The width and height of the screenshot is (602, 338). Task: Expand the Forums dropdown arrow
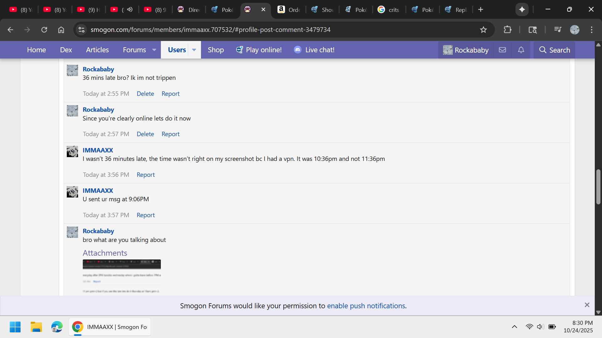click(x=154, y=50)
